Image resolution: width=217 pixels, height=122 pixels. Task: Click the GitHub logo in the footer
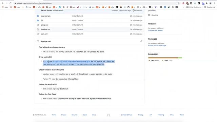108,115
